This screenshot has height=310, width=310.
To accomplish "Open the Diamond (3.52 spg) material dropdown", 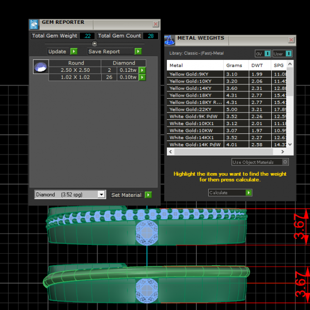I will pos(101,195).
